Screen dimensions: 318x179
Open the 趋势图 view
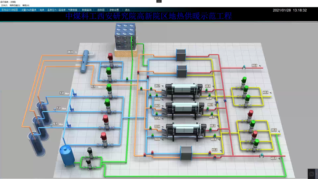click(101, 10)
